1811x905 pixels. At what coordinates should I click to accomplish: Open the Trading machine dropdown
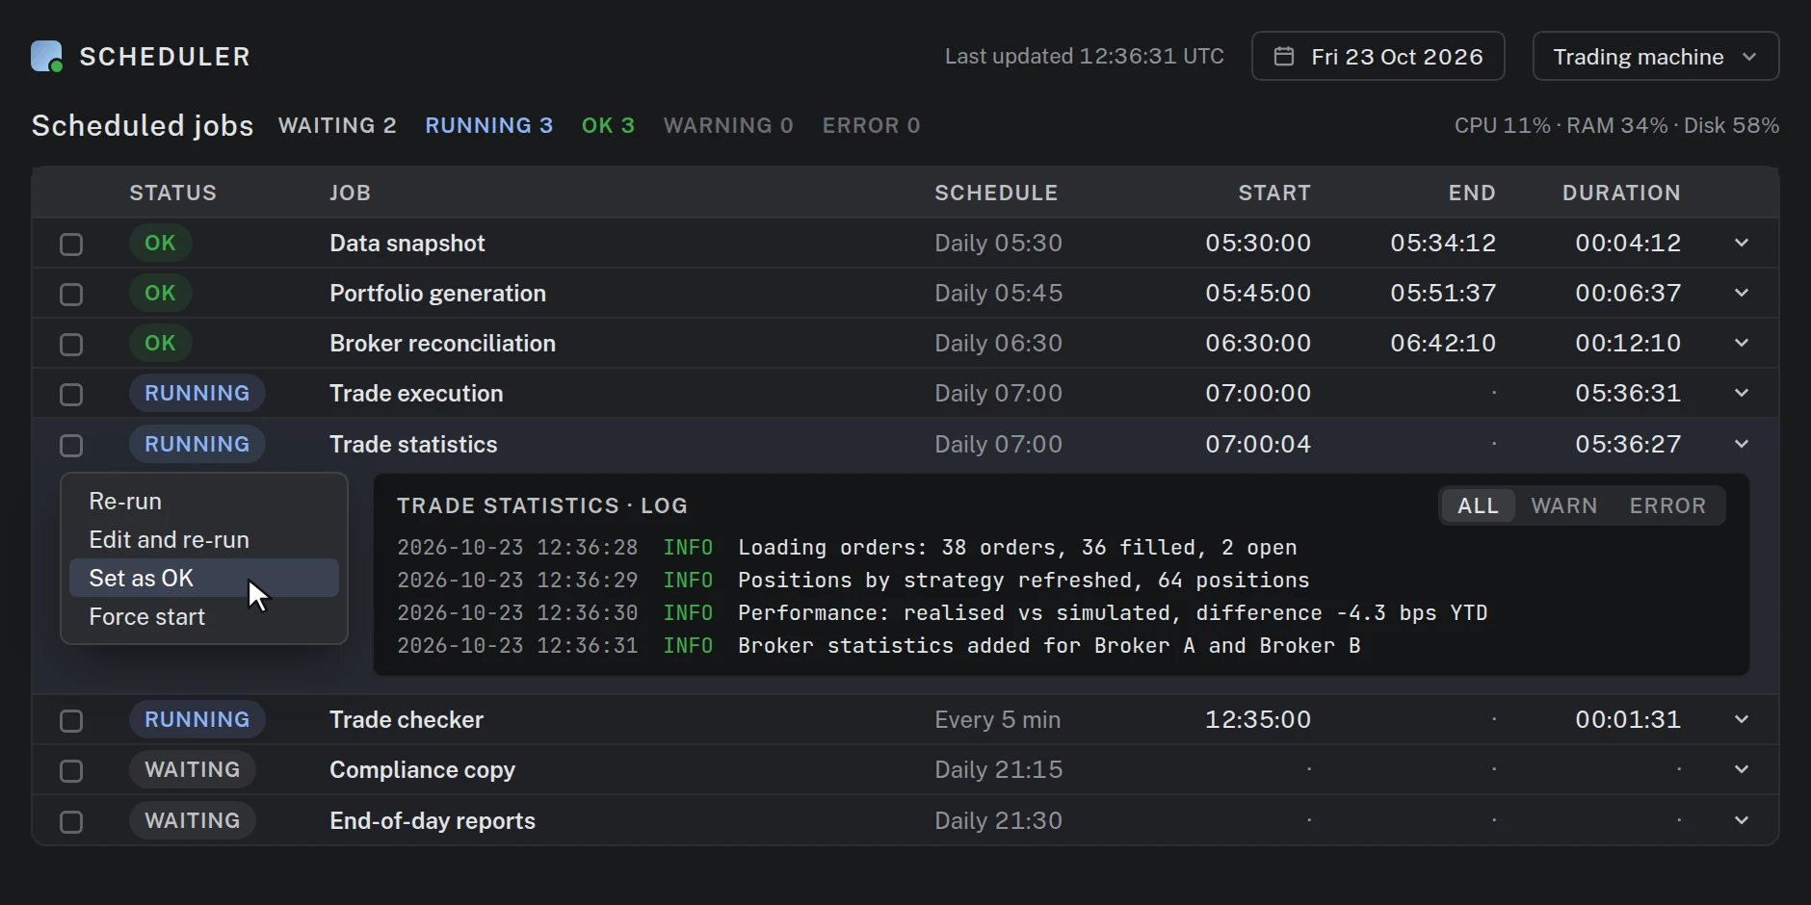coord(1655,57)
